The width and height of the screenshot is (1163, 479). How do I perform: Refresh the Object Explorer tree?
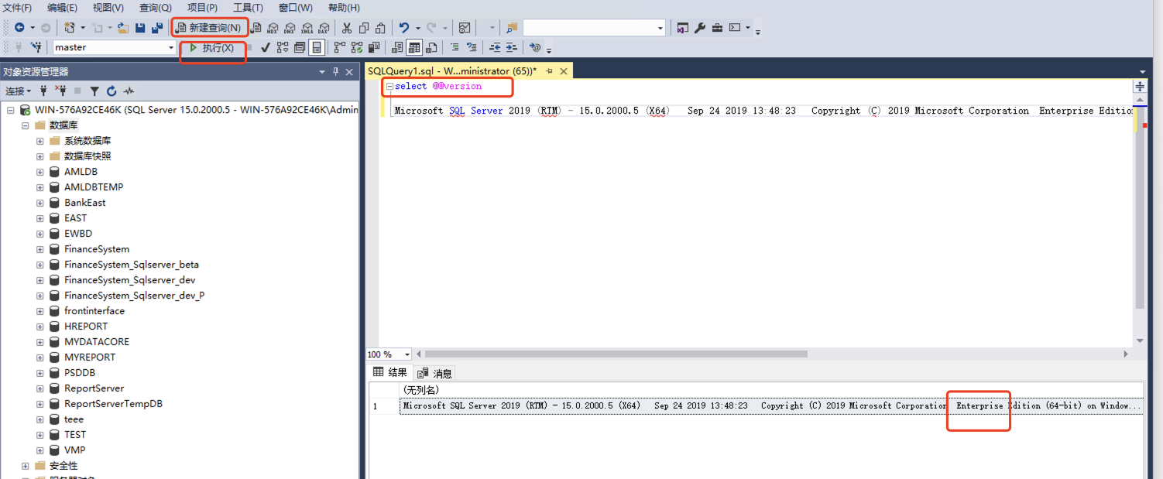click(x=111, y=91)
